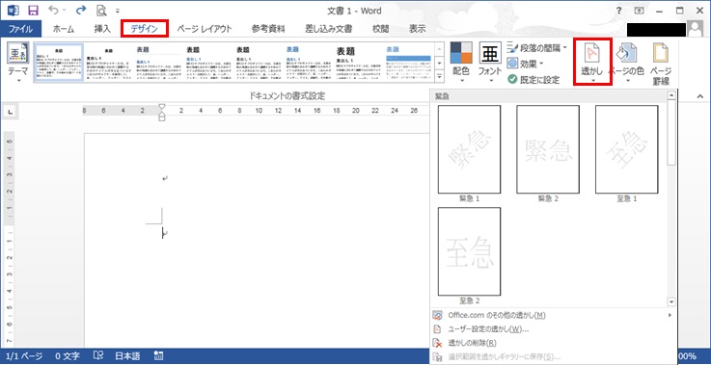
Task: Expand the style gallery More arrow
Action: (439, 76)
